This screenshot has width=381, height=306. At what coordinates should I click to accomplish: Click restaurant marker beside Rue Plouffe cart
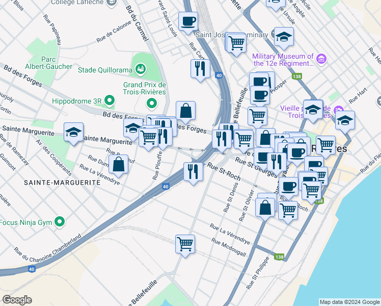click(164, 137)
